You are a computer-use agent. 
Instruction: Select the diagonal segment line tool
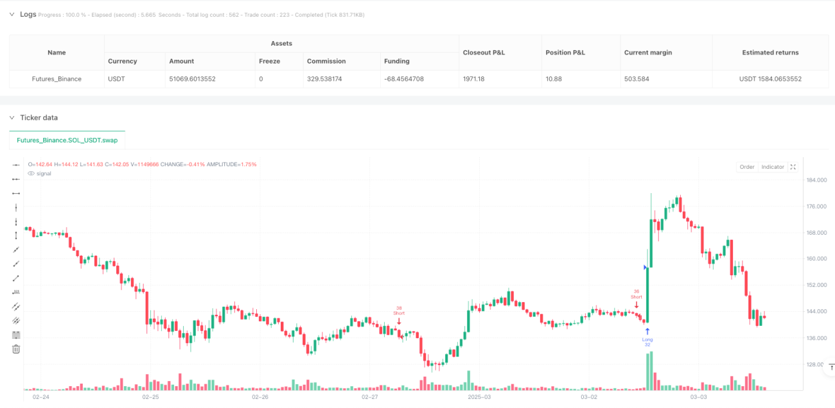tap(16, 278)
